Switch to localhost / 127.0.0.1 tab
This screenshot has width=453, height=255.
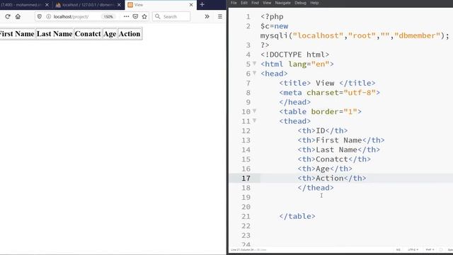88,5
